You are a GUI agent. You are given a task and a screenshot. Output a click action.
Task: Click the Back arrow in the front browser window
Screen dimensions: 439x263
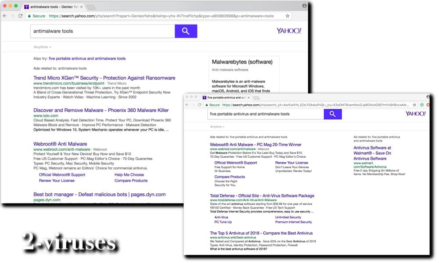[187, 105]
